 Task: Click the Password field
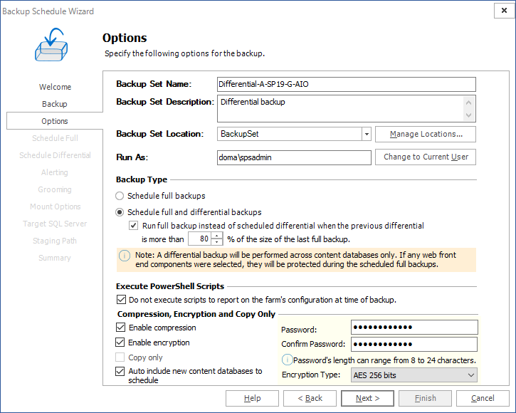(x=414, y=328)
